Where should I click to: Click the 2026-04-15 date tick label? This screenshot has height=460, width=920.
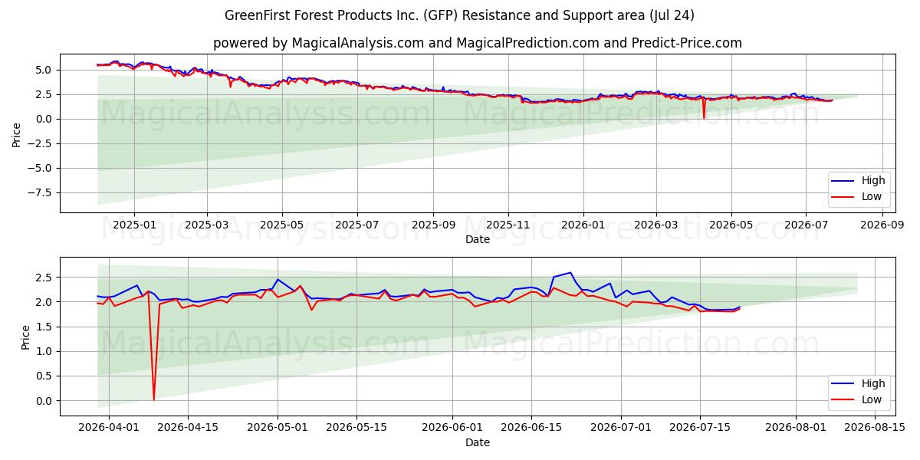(x=188, y=429)
